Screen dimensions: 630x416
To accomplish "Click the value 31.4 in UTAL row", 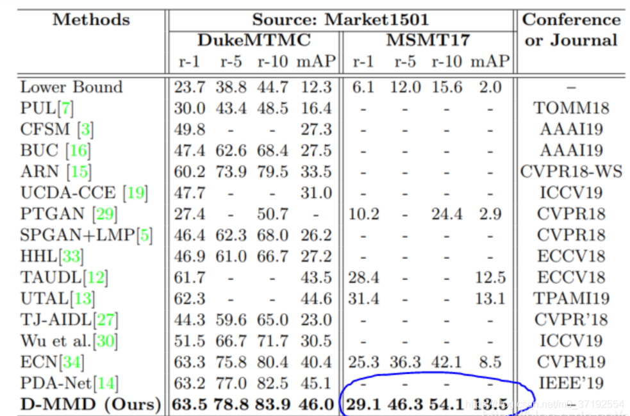I will [363, 299].
